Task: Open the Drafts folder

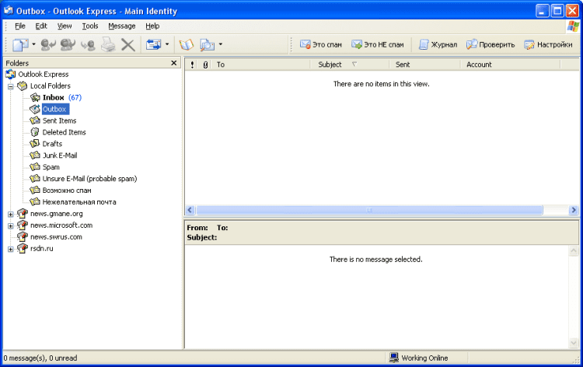Action: [x=52, y=144]
